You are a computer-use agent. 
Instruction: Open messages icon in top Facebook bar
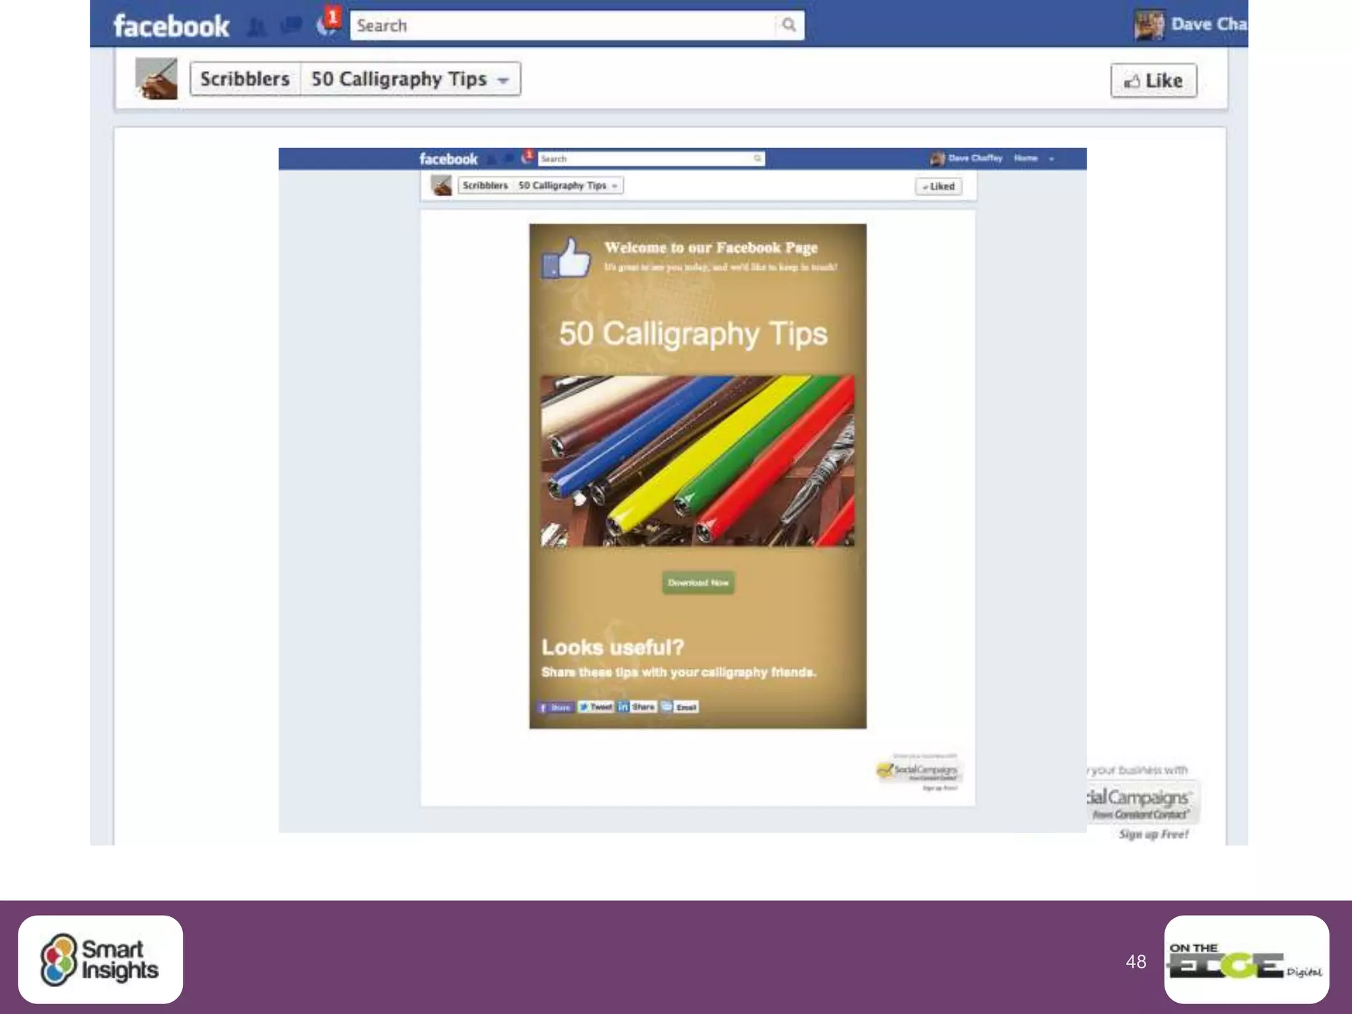click(291, 26)
